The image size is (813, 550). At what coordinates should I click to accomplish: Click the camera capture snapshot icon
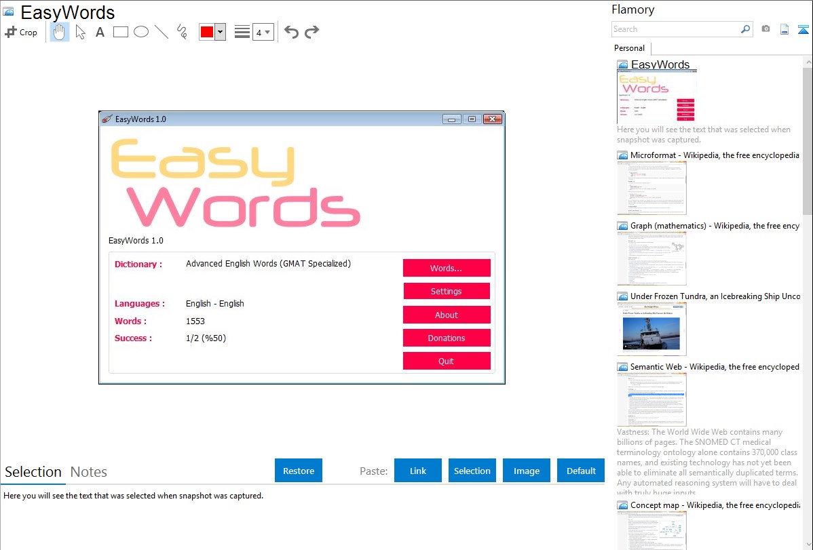click(x=765, y=29)
